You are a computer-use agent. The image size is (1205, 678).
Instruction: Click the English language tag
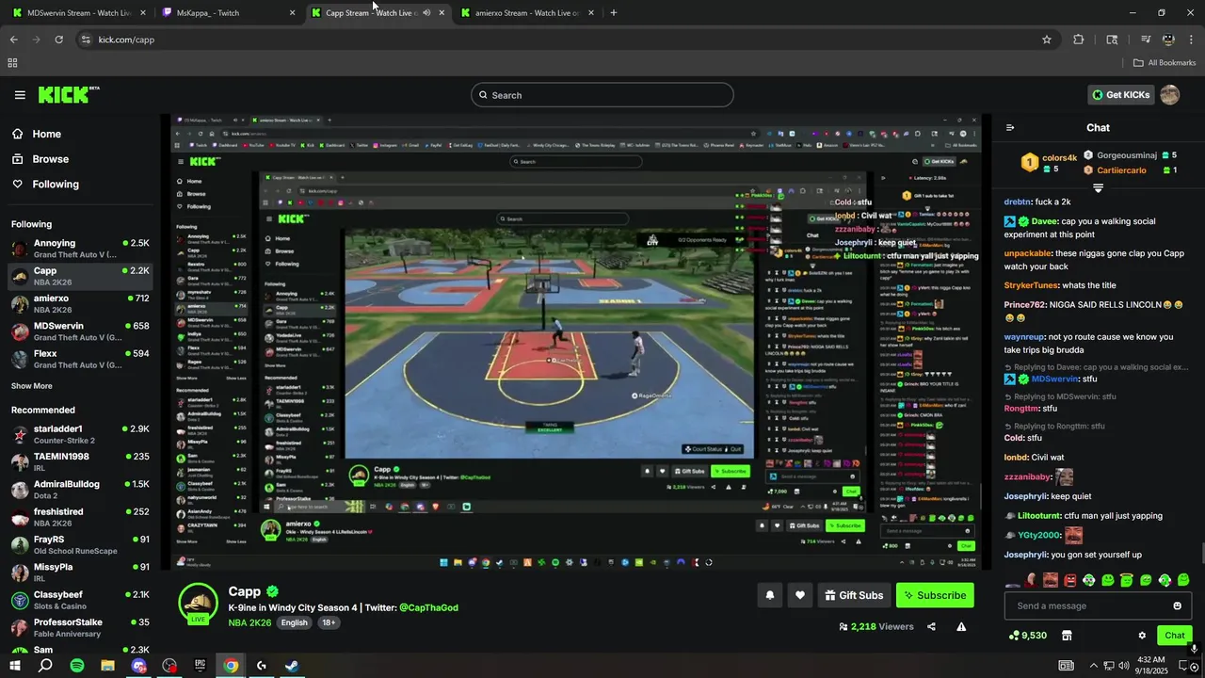295,622
